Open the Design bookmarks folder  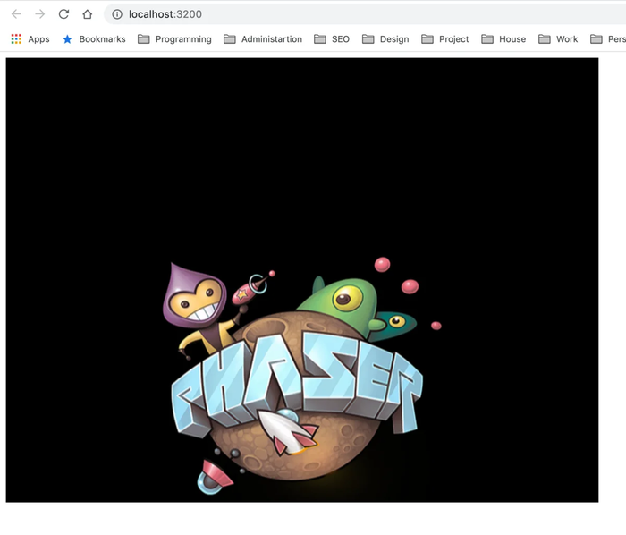coord(385,39)
